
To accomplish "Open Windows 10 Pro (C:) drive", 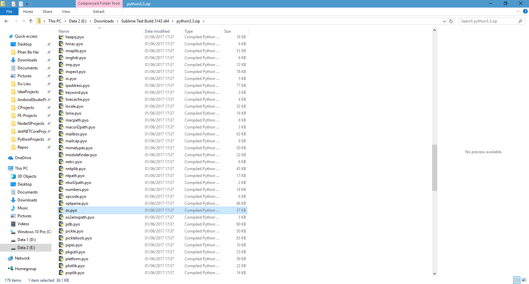I will [34, 232].
